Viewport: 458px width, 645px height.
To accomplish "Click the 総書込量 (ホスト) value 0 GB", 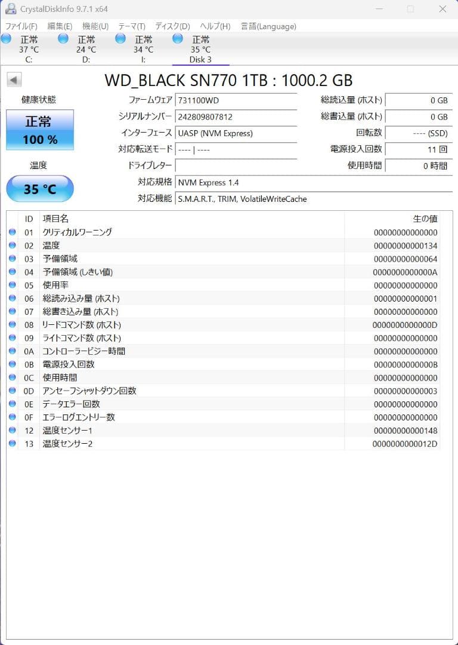I will (x=418, y=117).
